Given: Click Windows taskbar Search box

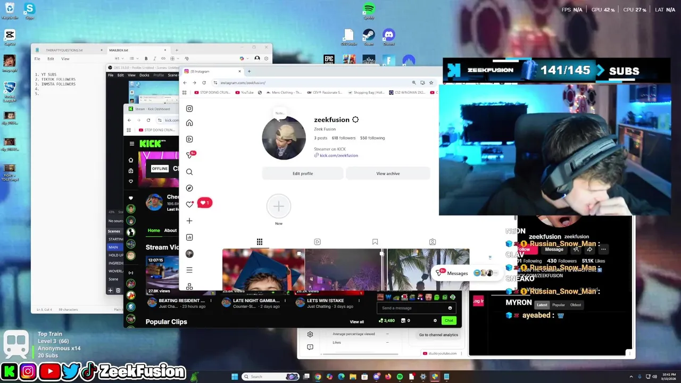Looking at the screenshot, I should click(270, 377).
